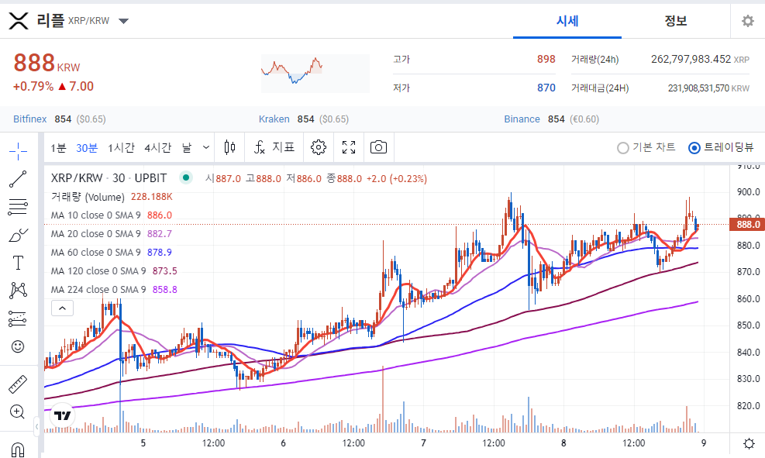The image size is (765, 458).
Task: Enter fullscreen chart mode
Action: click(x=349, y=147)
